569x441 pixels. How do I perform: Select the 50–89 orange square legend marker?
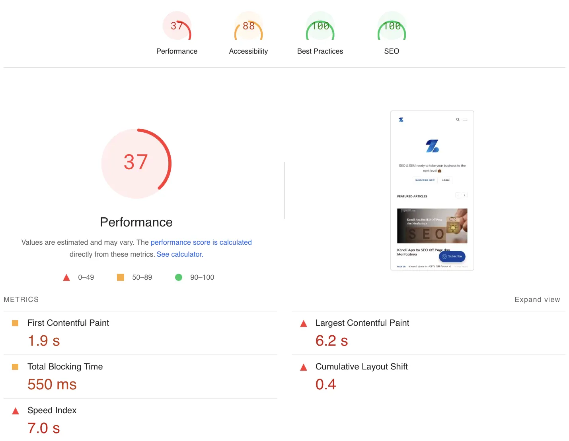click(x=120, y=277)
